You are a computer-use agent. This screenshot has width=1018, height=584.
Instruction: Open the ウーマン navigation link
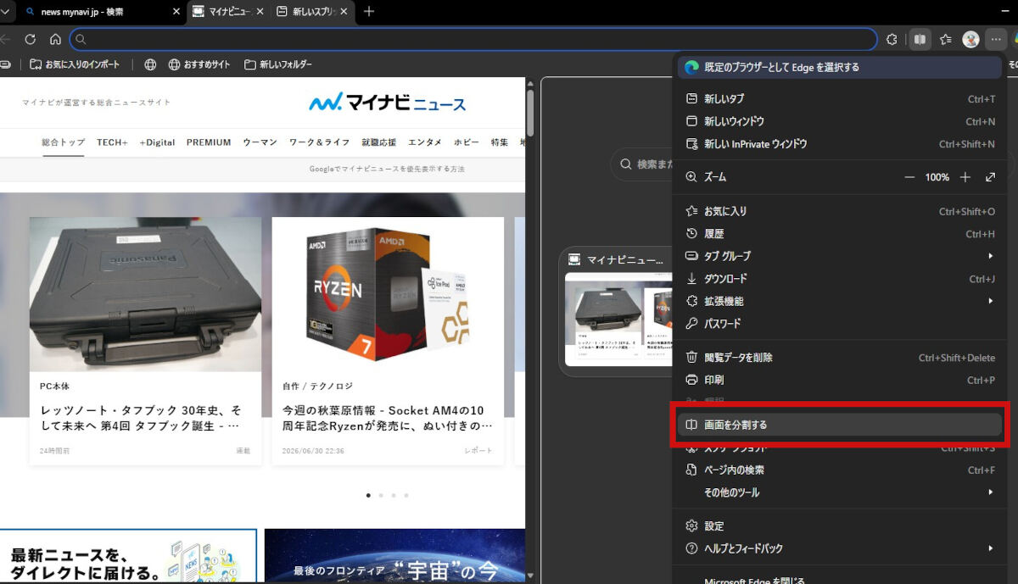(x=260, y=142)
